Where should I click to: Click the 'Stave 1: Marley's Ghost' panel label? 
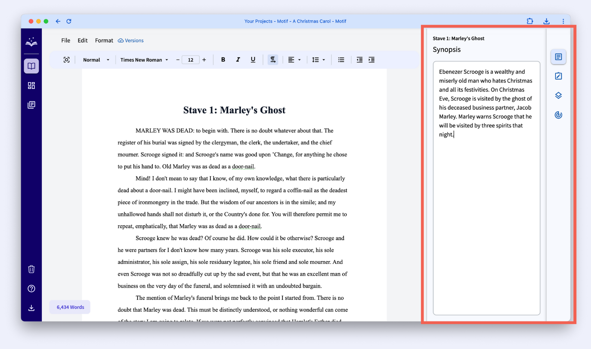coord(458,38)
